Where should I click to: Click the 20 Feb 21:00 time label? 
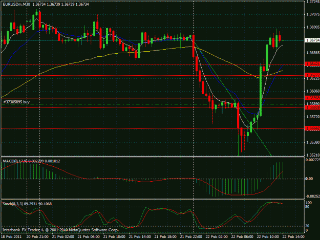(x=37, y=237)
